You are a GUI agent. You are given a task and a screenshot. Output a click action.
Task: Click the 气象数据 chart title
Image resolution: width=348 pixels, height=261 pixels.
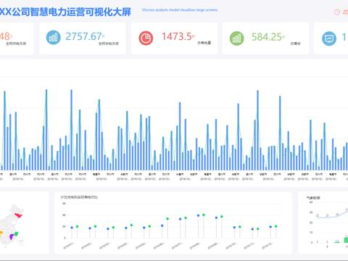coord(313,198)
